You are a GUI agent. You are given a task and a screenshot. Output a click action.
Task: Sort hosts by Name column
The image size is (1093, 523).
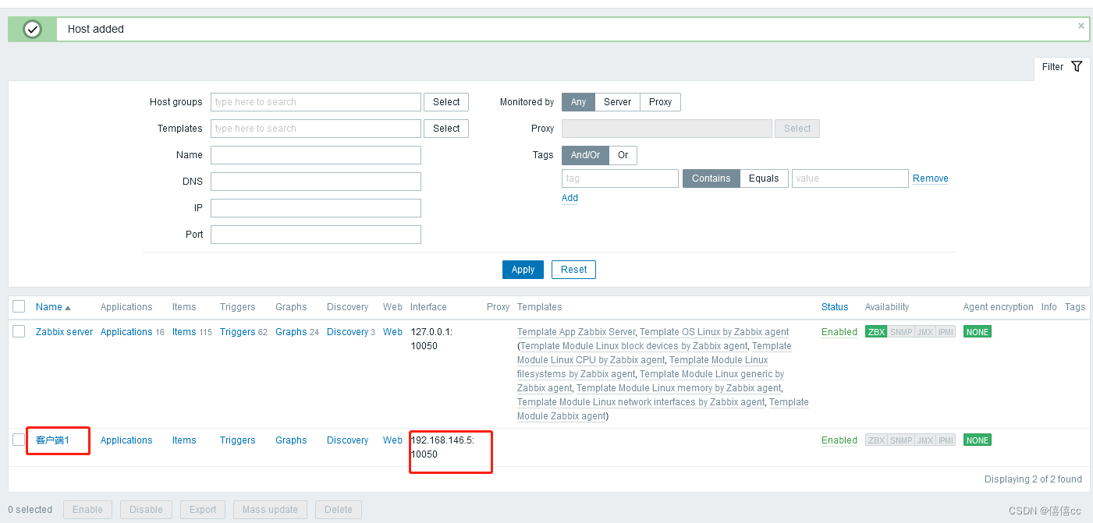(53, 307)
